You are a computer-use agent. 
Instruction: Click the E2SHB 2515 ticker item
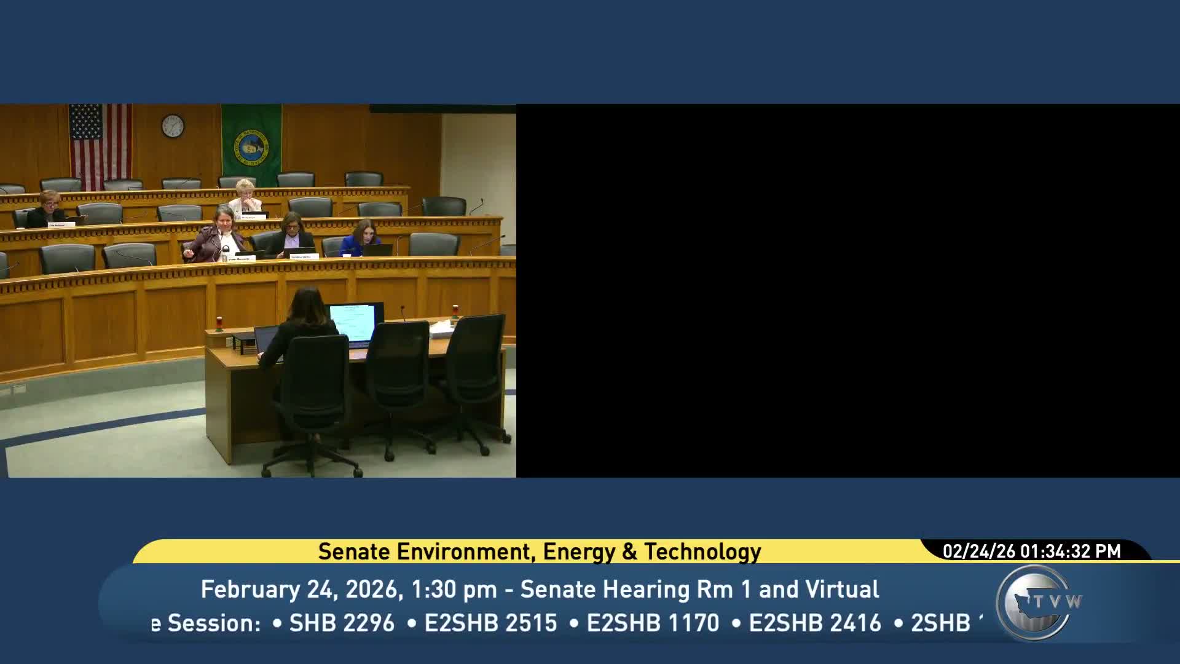(x=490, y=623)
